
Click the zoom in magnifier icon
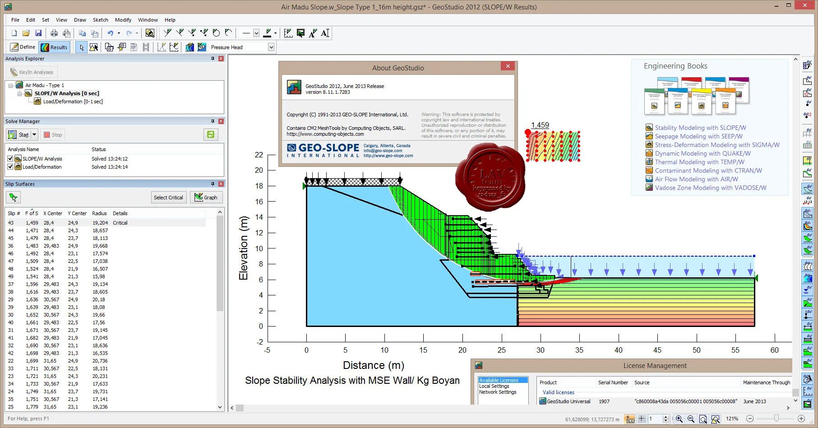679,419
